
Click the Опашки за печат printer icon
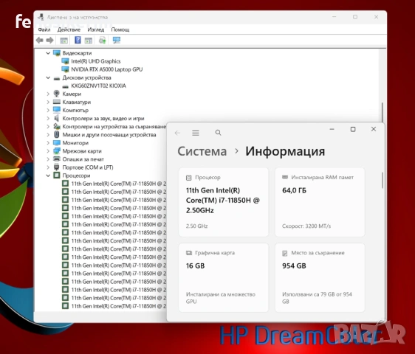click(x=57, y=159)
